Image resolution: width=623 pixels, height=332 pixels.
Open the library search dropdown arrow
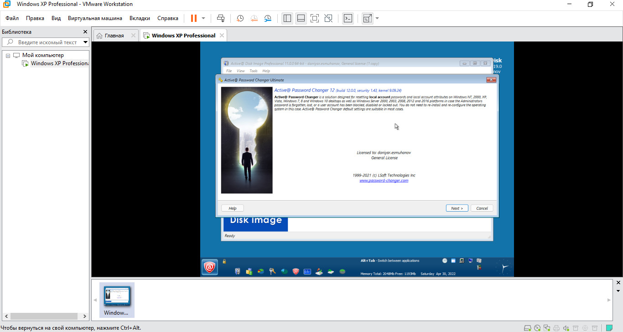coord(86,42)
